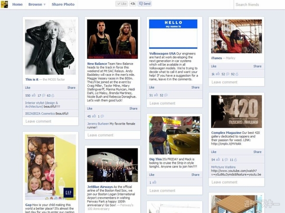Open IBIZAIBIZA Cosmetics commenter profile
Image resolution: width=285 pixels, height=213 pixels.
(40, 113)
